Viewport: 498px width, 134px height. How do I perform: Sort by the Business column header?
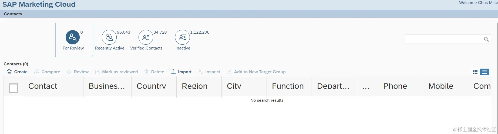107,86
